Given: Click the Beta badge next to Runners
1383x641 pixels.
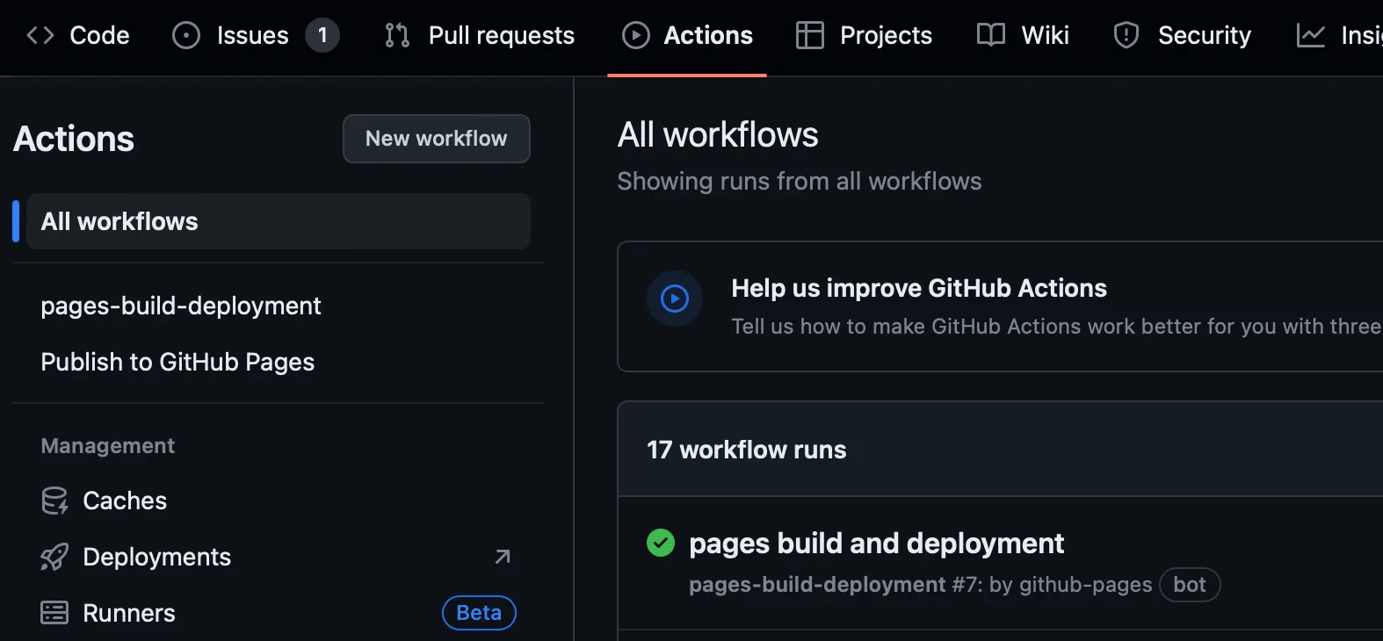Looking at the screenshot, I should coord(479,613).
